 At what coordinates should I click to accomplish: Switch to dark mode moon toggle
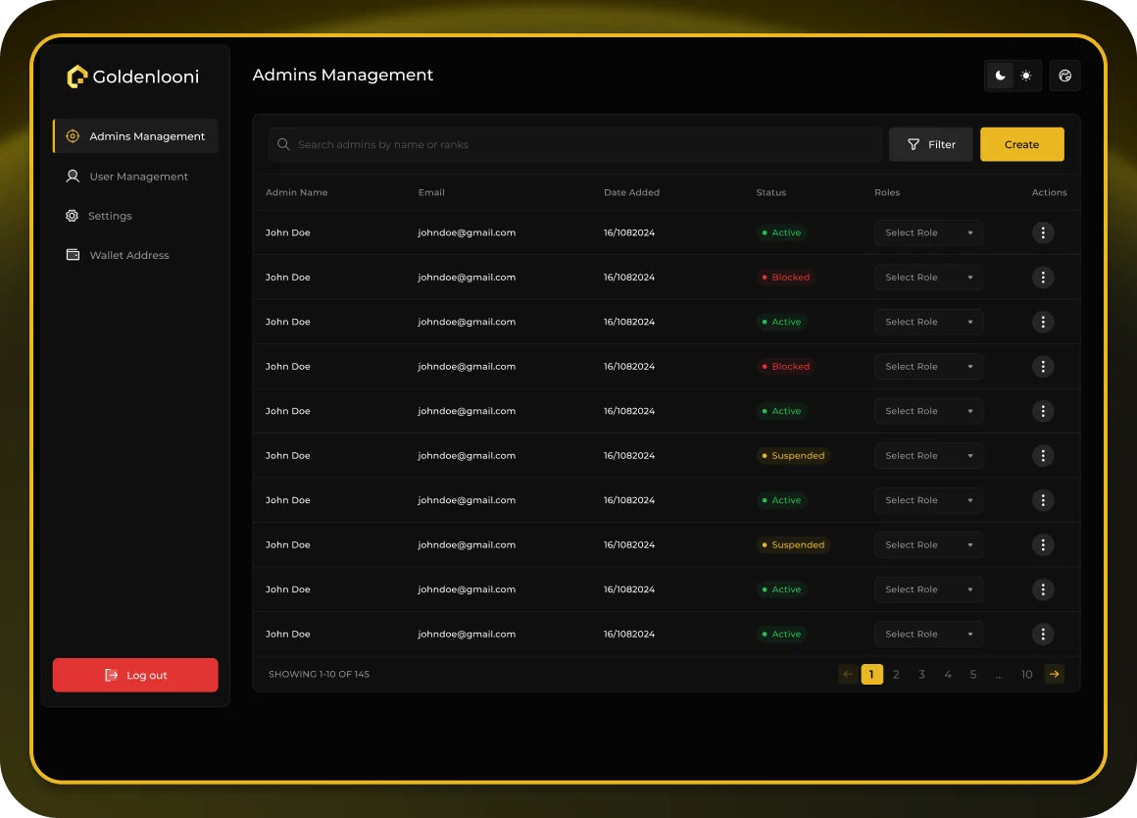(x=1000, y=76)
